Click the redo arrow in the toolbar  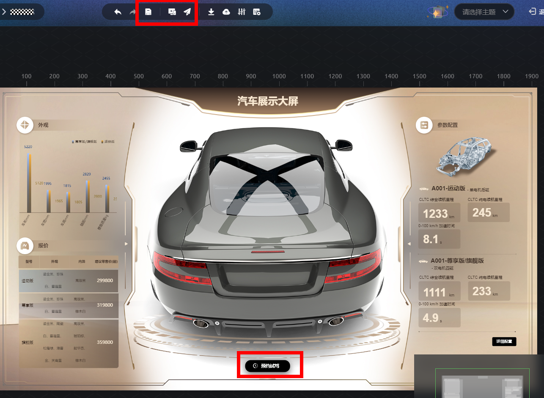(132, 12)
